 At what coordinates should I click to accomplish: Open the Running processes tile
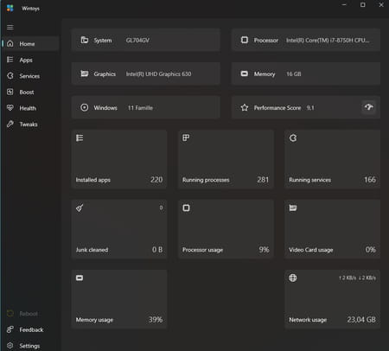point(226,159)
